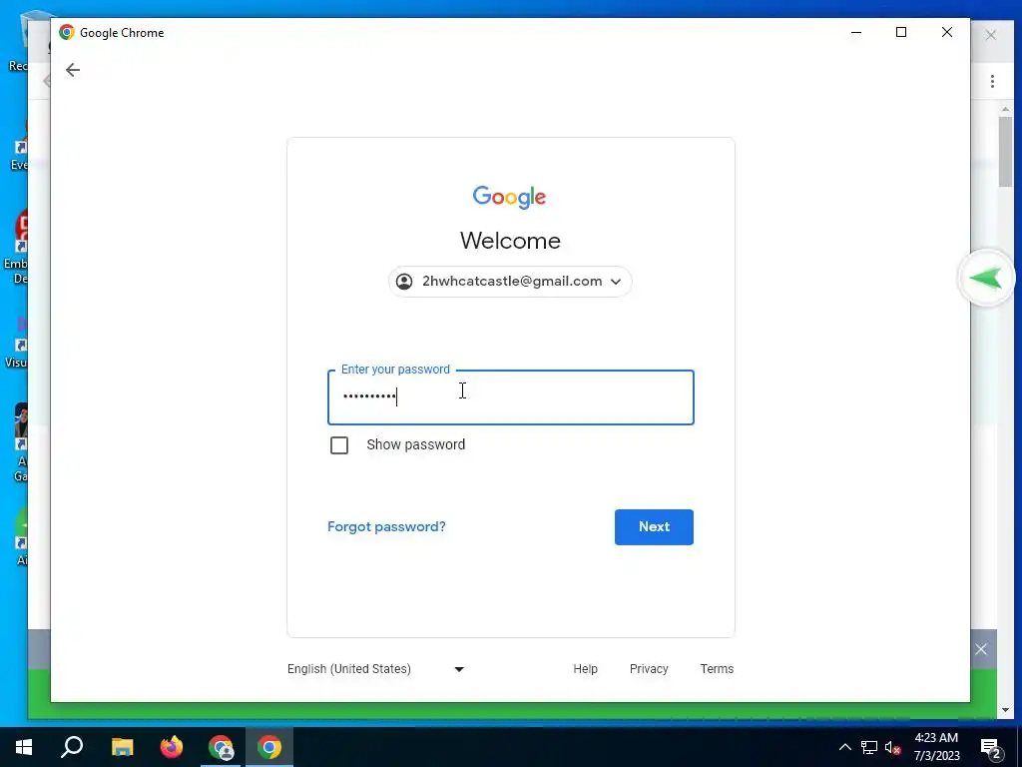The width and height of the screenshot is (1022, 767).
Task: Click the Chrome logo in the title bar
Action: click(x=67, y=32)
